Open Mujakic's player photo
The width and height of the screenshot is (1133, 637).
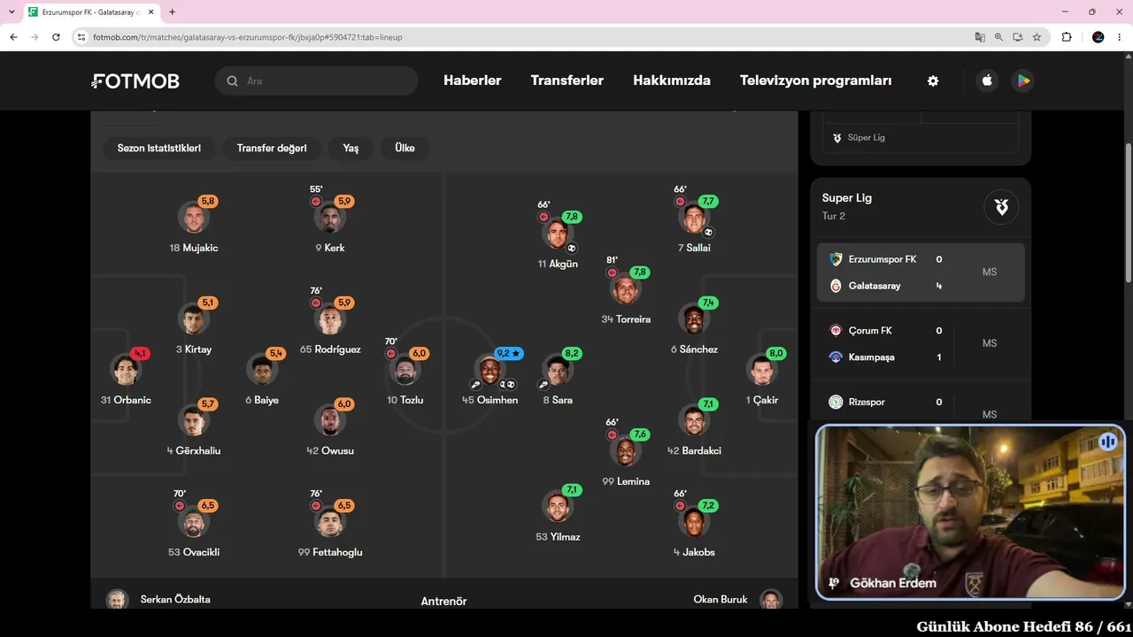(x=193, y=217)
